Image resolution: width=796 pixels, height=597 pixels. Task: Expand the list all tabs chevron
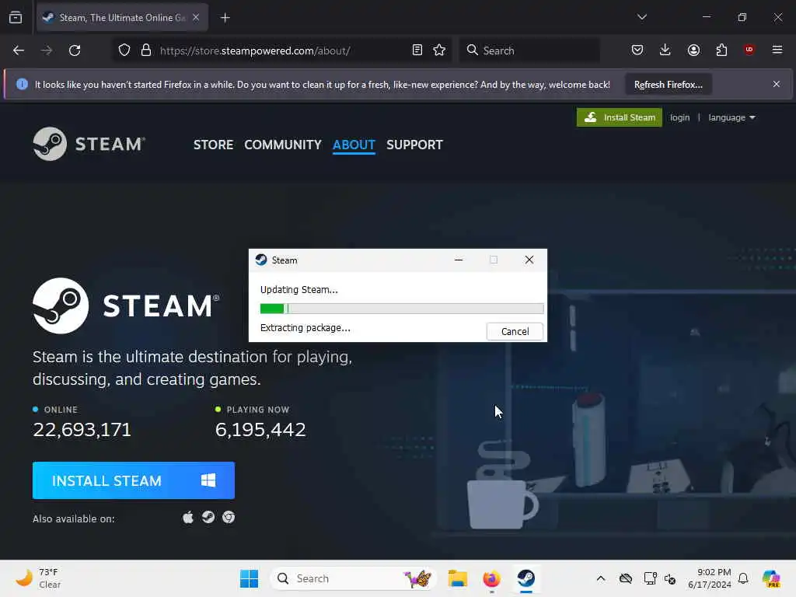tap(641, 17)
